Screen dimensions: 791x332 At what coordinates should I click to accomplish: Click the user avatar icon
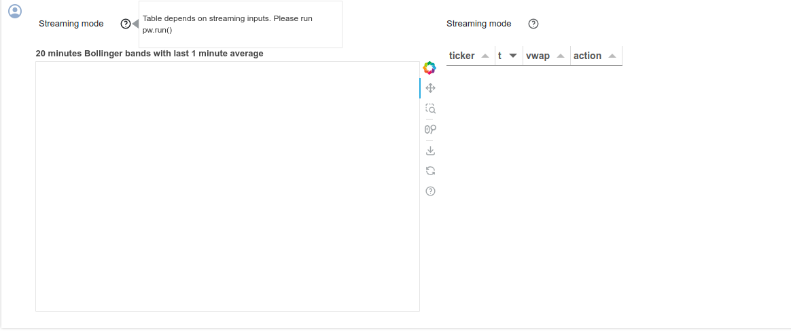click(15, 12)
